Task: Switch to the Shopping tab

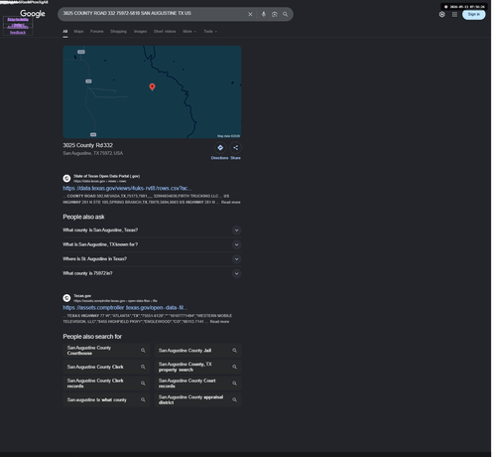Action: coord(118,32)
